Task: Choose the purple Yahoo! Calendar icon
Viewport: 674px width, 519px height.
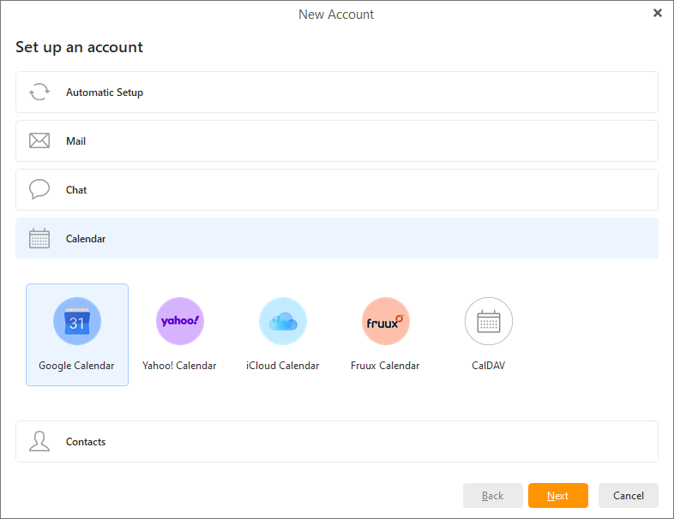Action: [x=180, y=321]
